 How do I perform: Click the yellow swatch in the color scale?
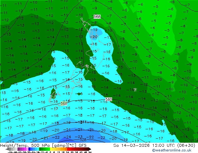click(51, 149)
